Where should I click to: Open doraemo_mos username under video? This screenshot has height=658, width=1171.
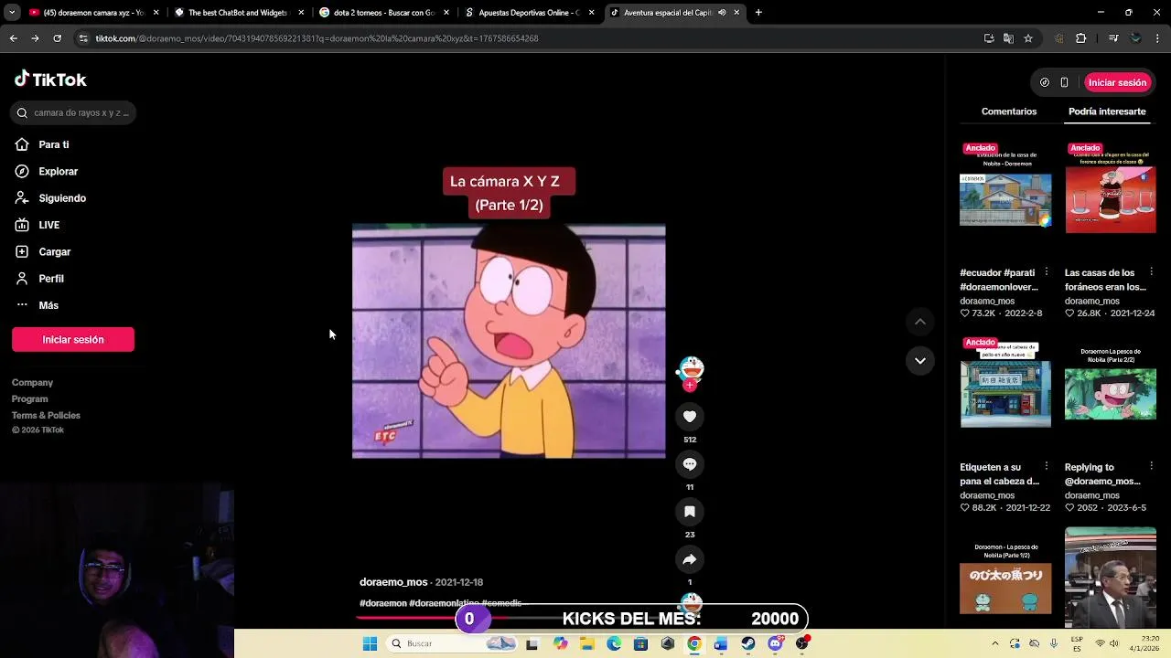pos(393,582)
